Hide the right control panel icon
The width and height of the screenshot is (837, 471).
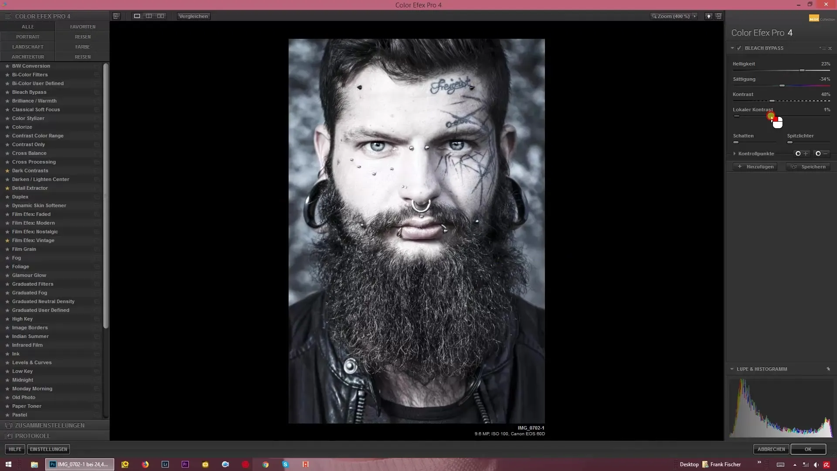click(x=718, y=16)
